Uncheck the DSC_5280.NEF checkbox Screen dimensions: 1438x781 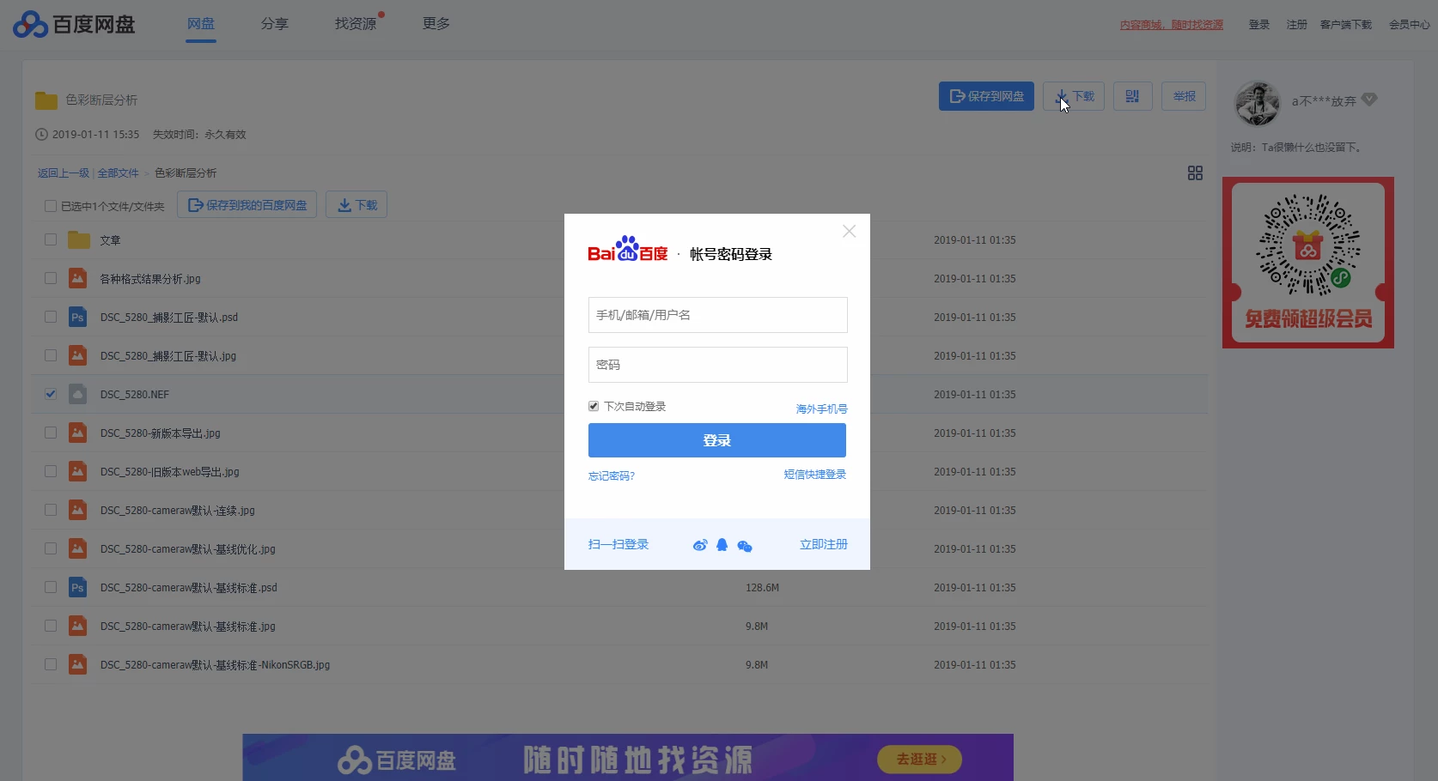click(51, 394)
